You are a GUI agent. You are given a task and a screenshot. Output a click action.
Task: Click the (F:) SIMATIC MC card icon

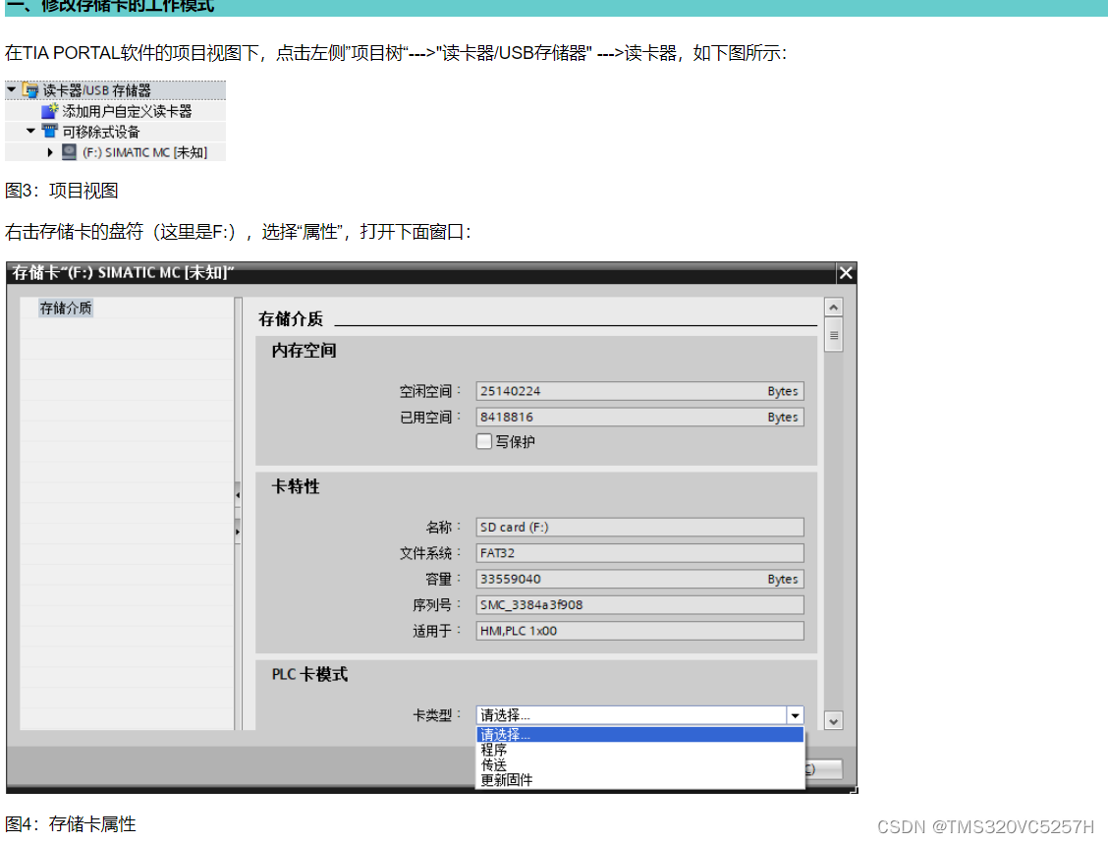click(69, 152)
